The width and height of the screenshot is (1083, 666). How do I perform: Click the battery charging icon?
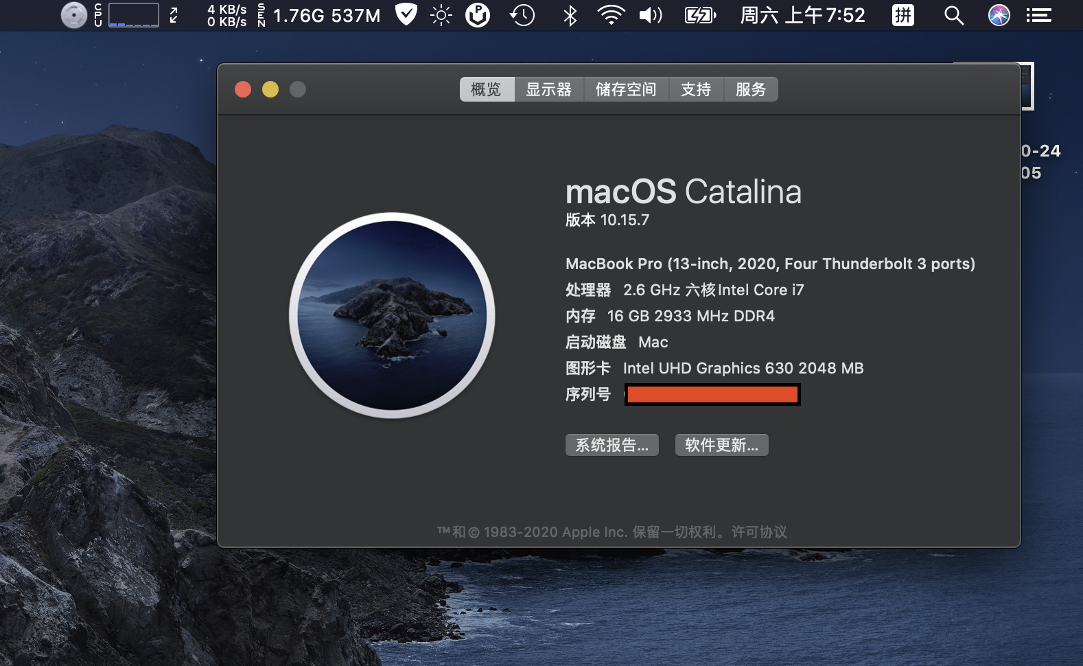701,15
